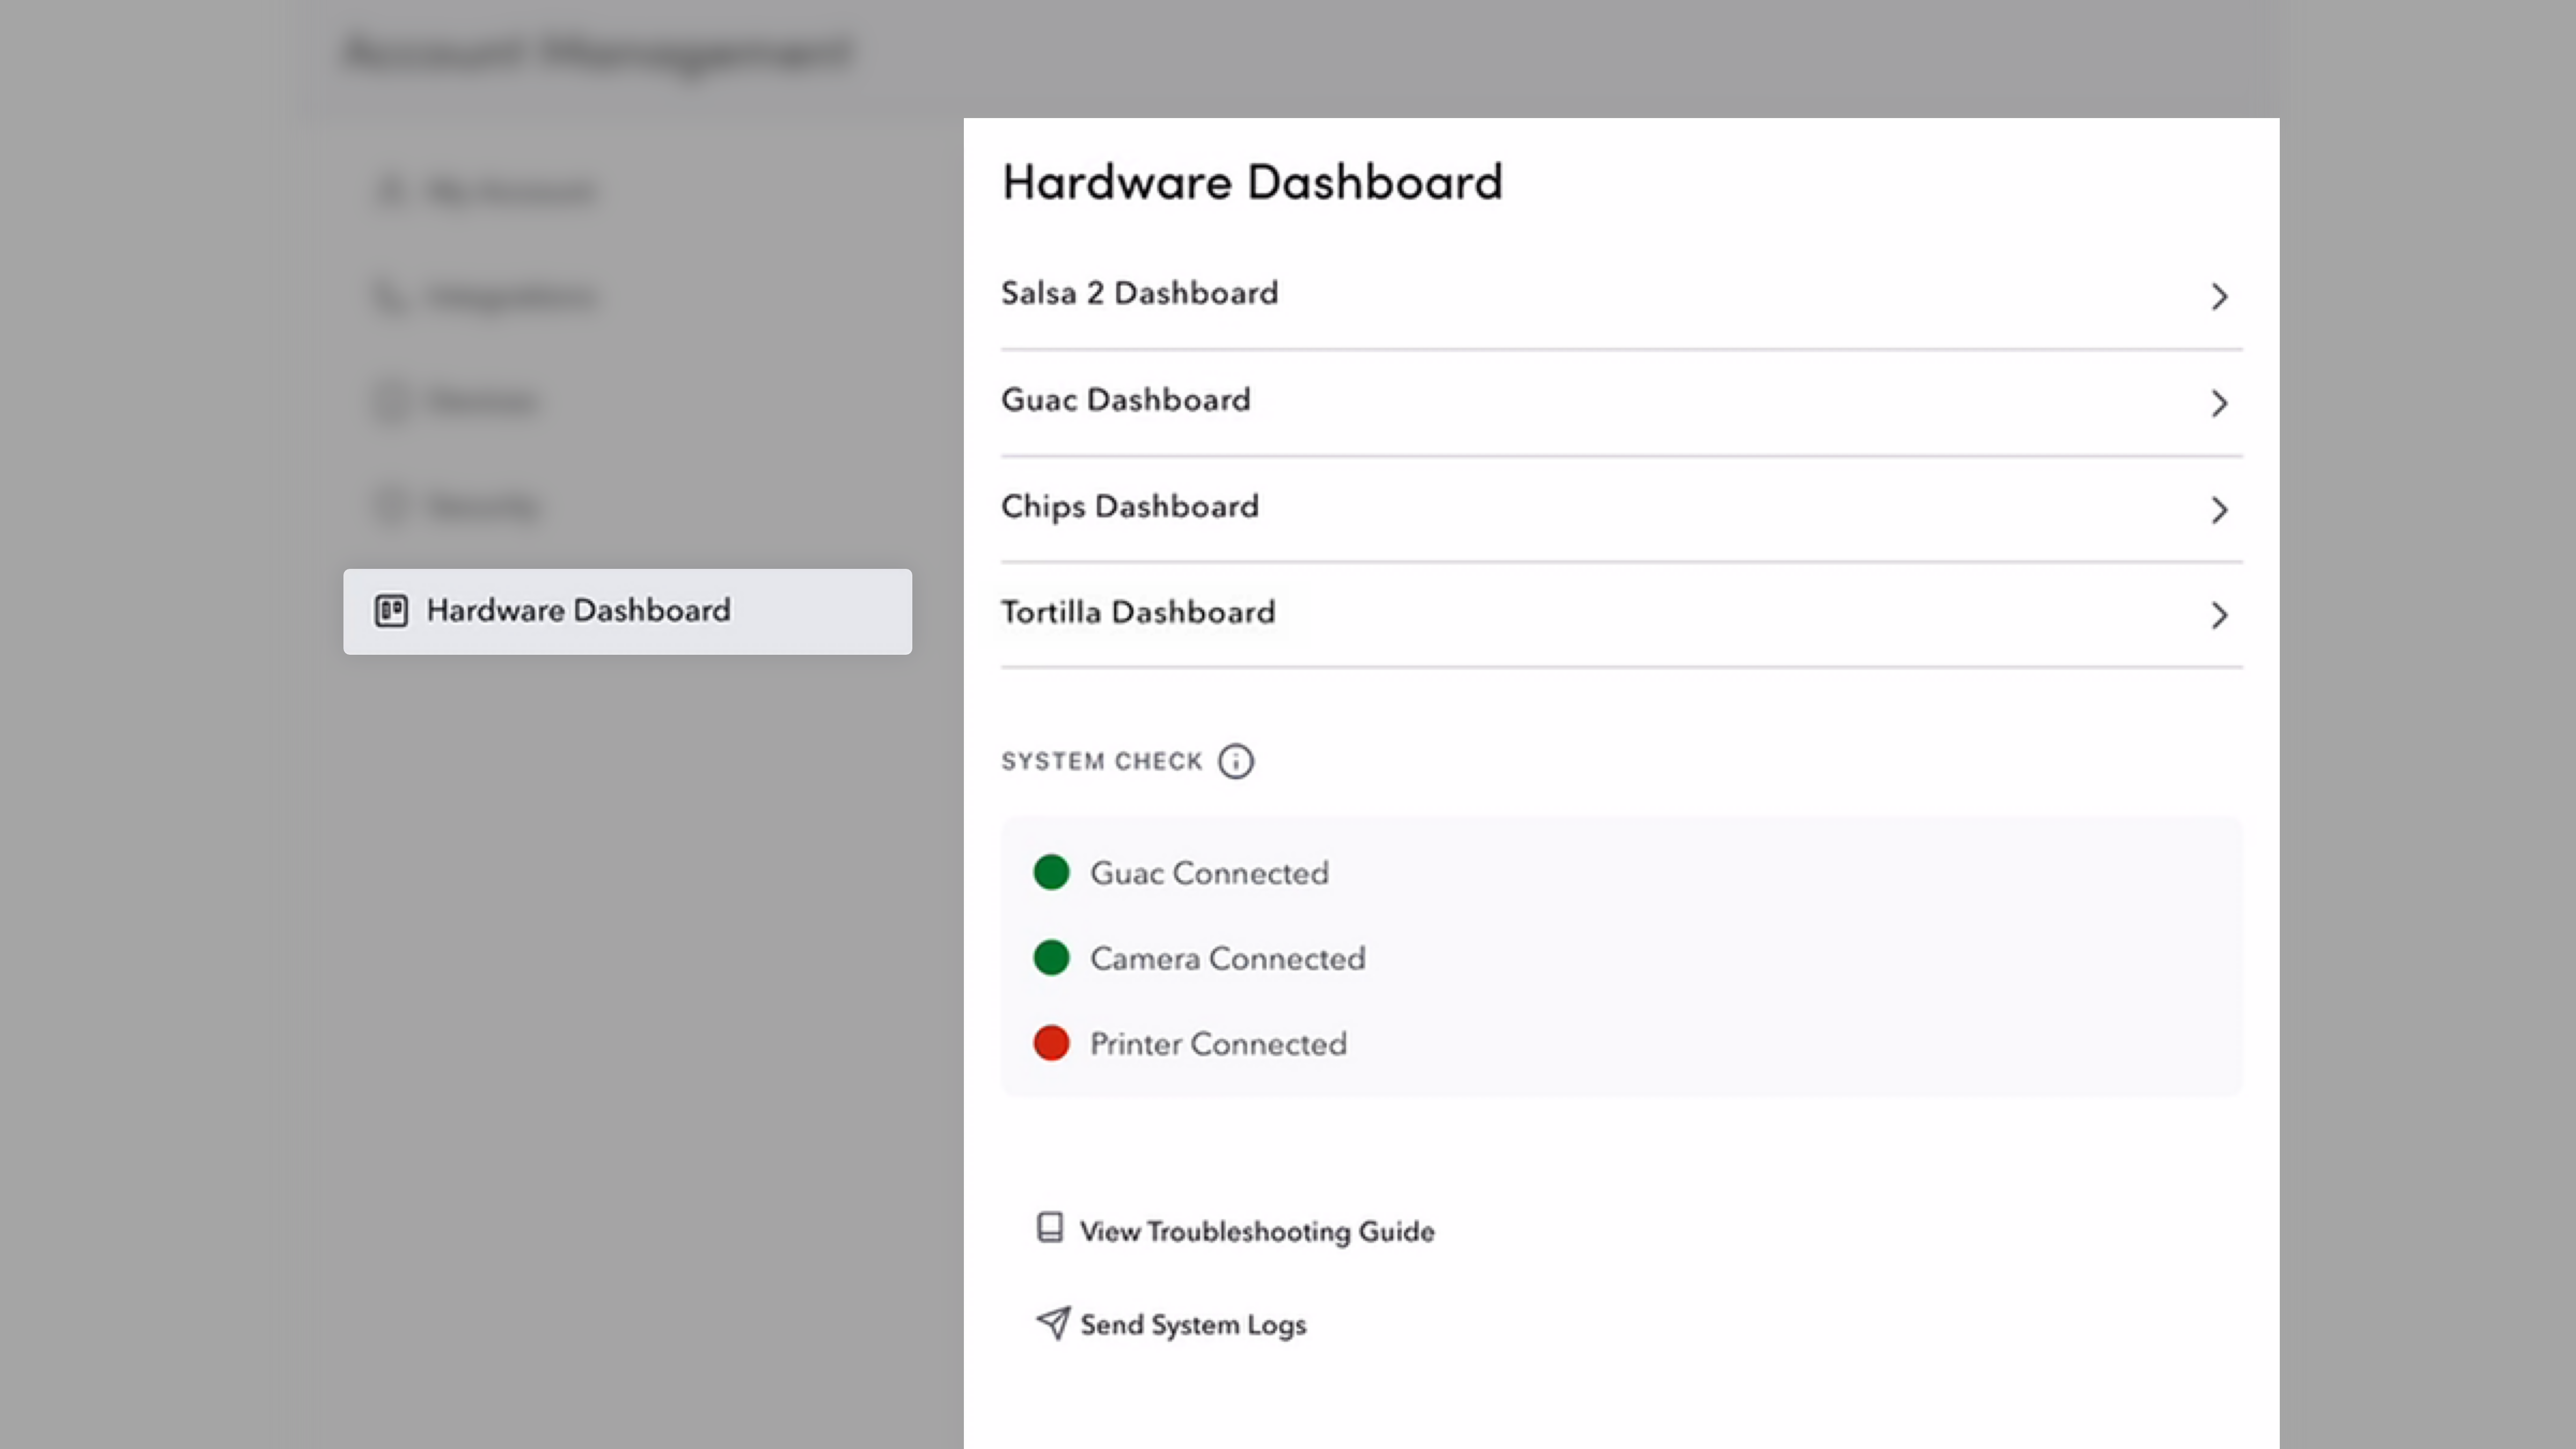Click the green Camera Connected status dot
2576x1449 pixels.
click(1051, 957)
